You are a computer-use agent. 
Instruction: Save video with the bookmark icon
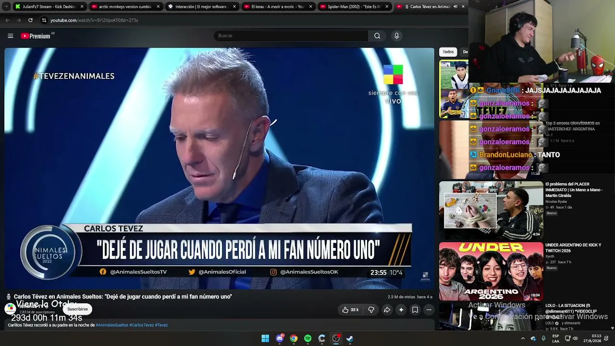click(415, 310)
